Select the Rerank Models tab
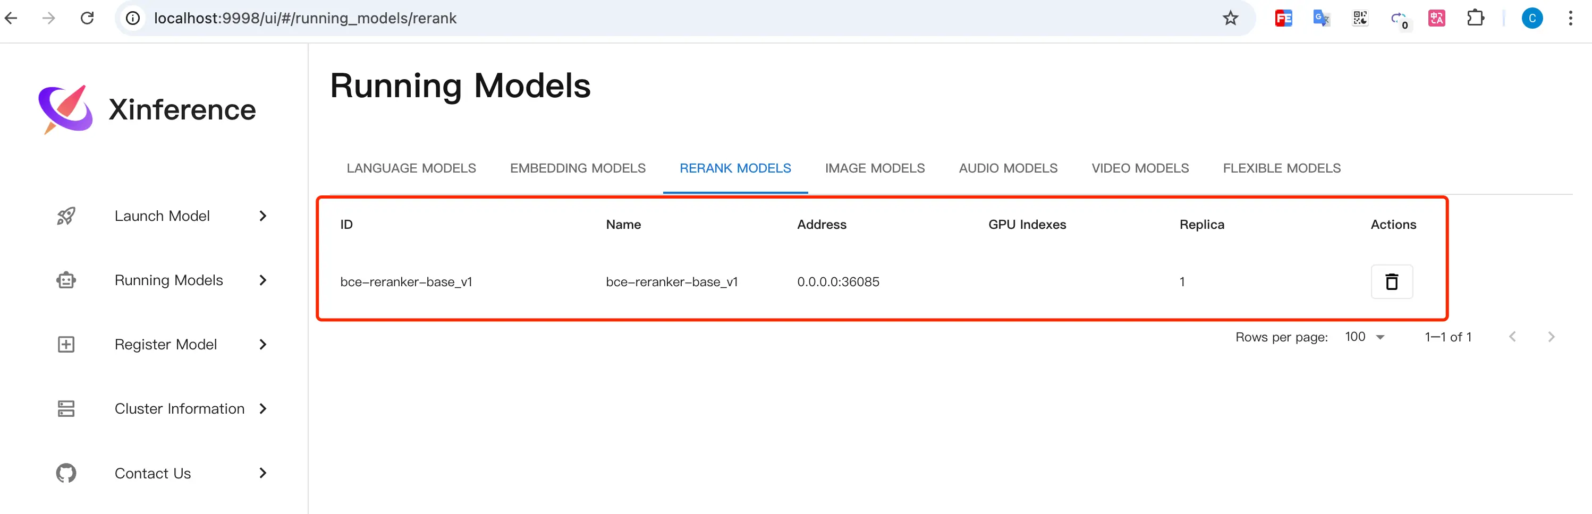The image size is (1592, 514). (x=735, y=168)
